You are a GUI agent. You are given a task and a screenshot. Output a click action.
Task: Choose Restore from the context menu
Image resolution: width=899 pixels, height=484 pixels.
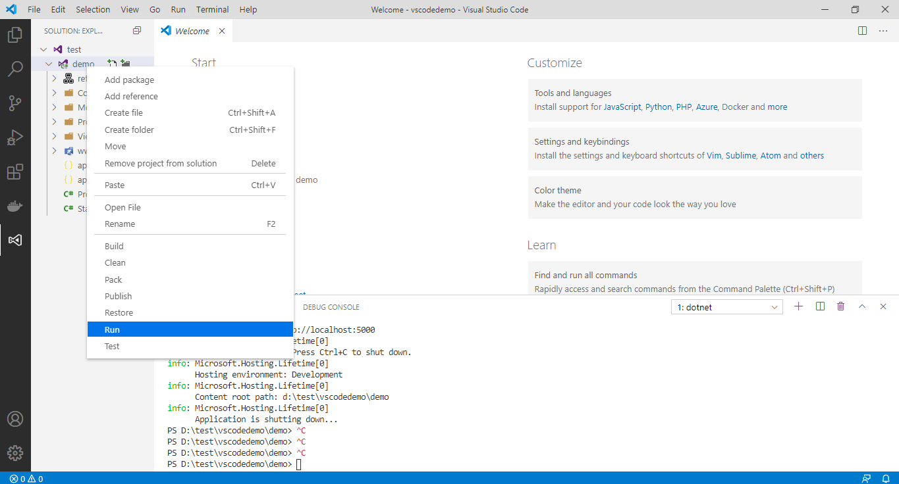[190, 312]
